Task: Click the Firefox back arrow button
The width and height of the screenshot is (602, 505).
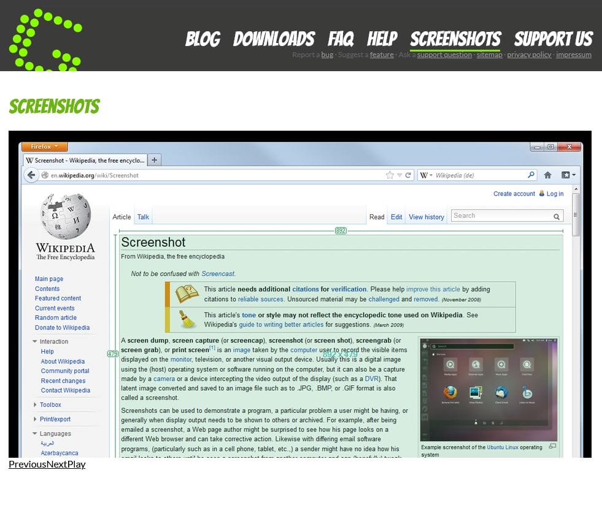Action: [31, 175]
